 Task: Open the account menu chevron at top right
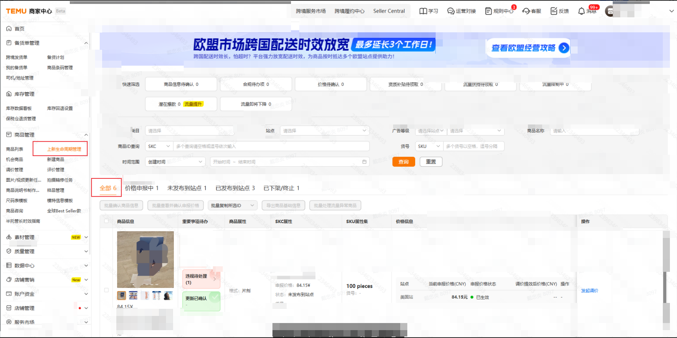pyautogui.click(x=672, y=11)
